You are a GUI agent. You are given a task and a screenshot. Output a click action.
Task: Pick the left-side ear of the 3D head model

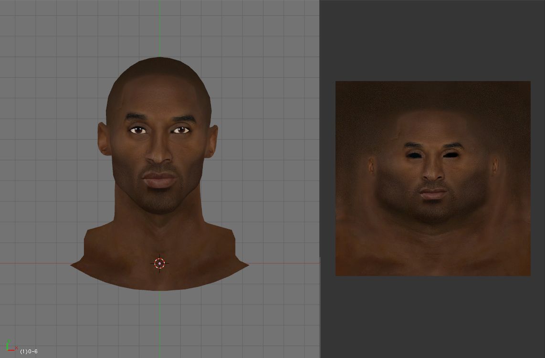point(104,139)
